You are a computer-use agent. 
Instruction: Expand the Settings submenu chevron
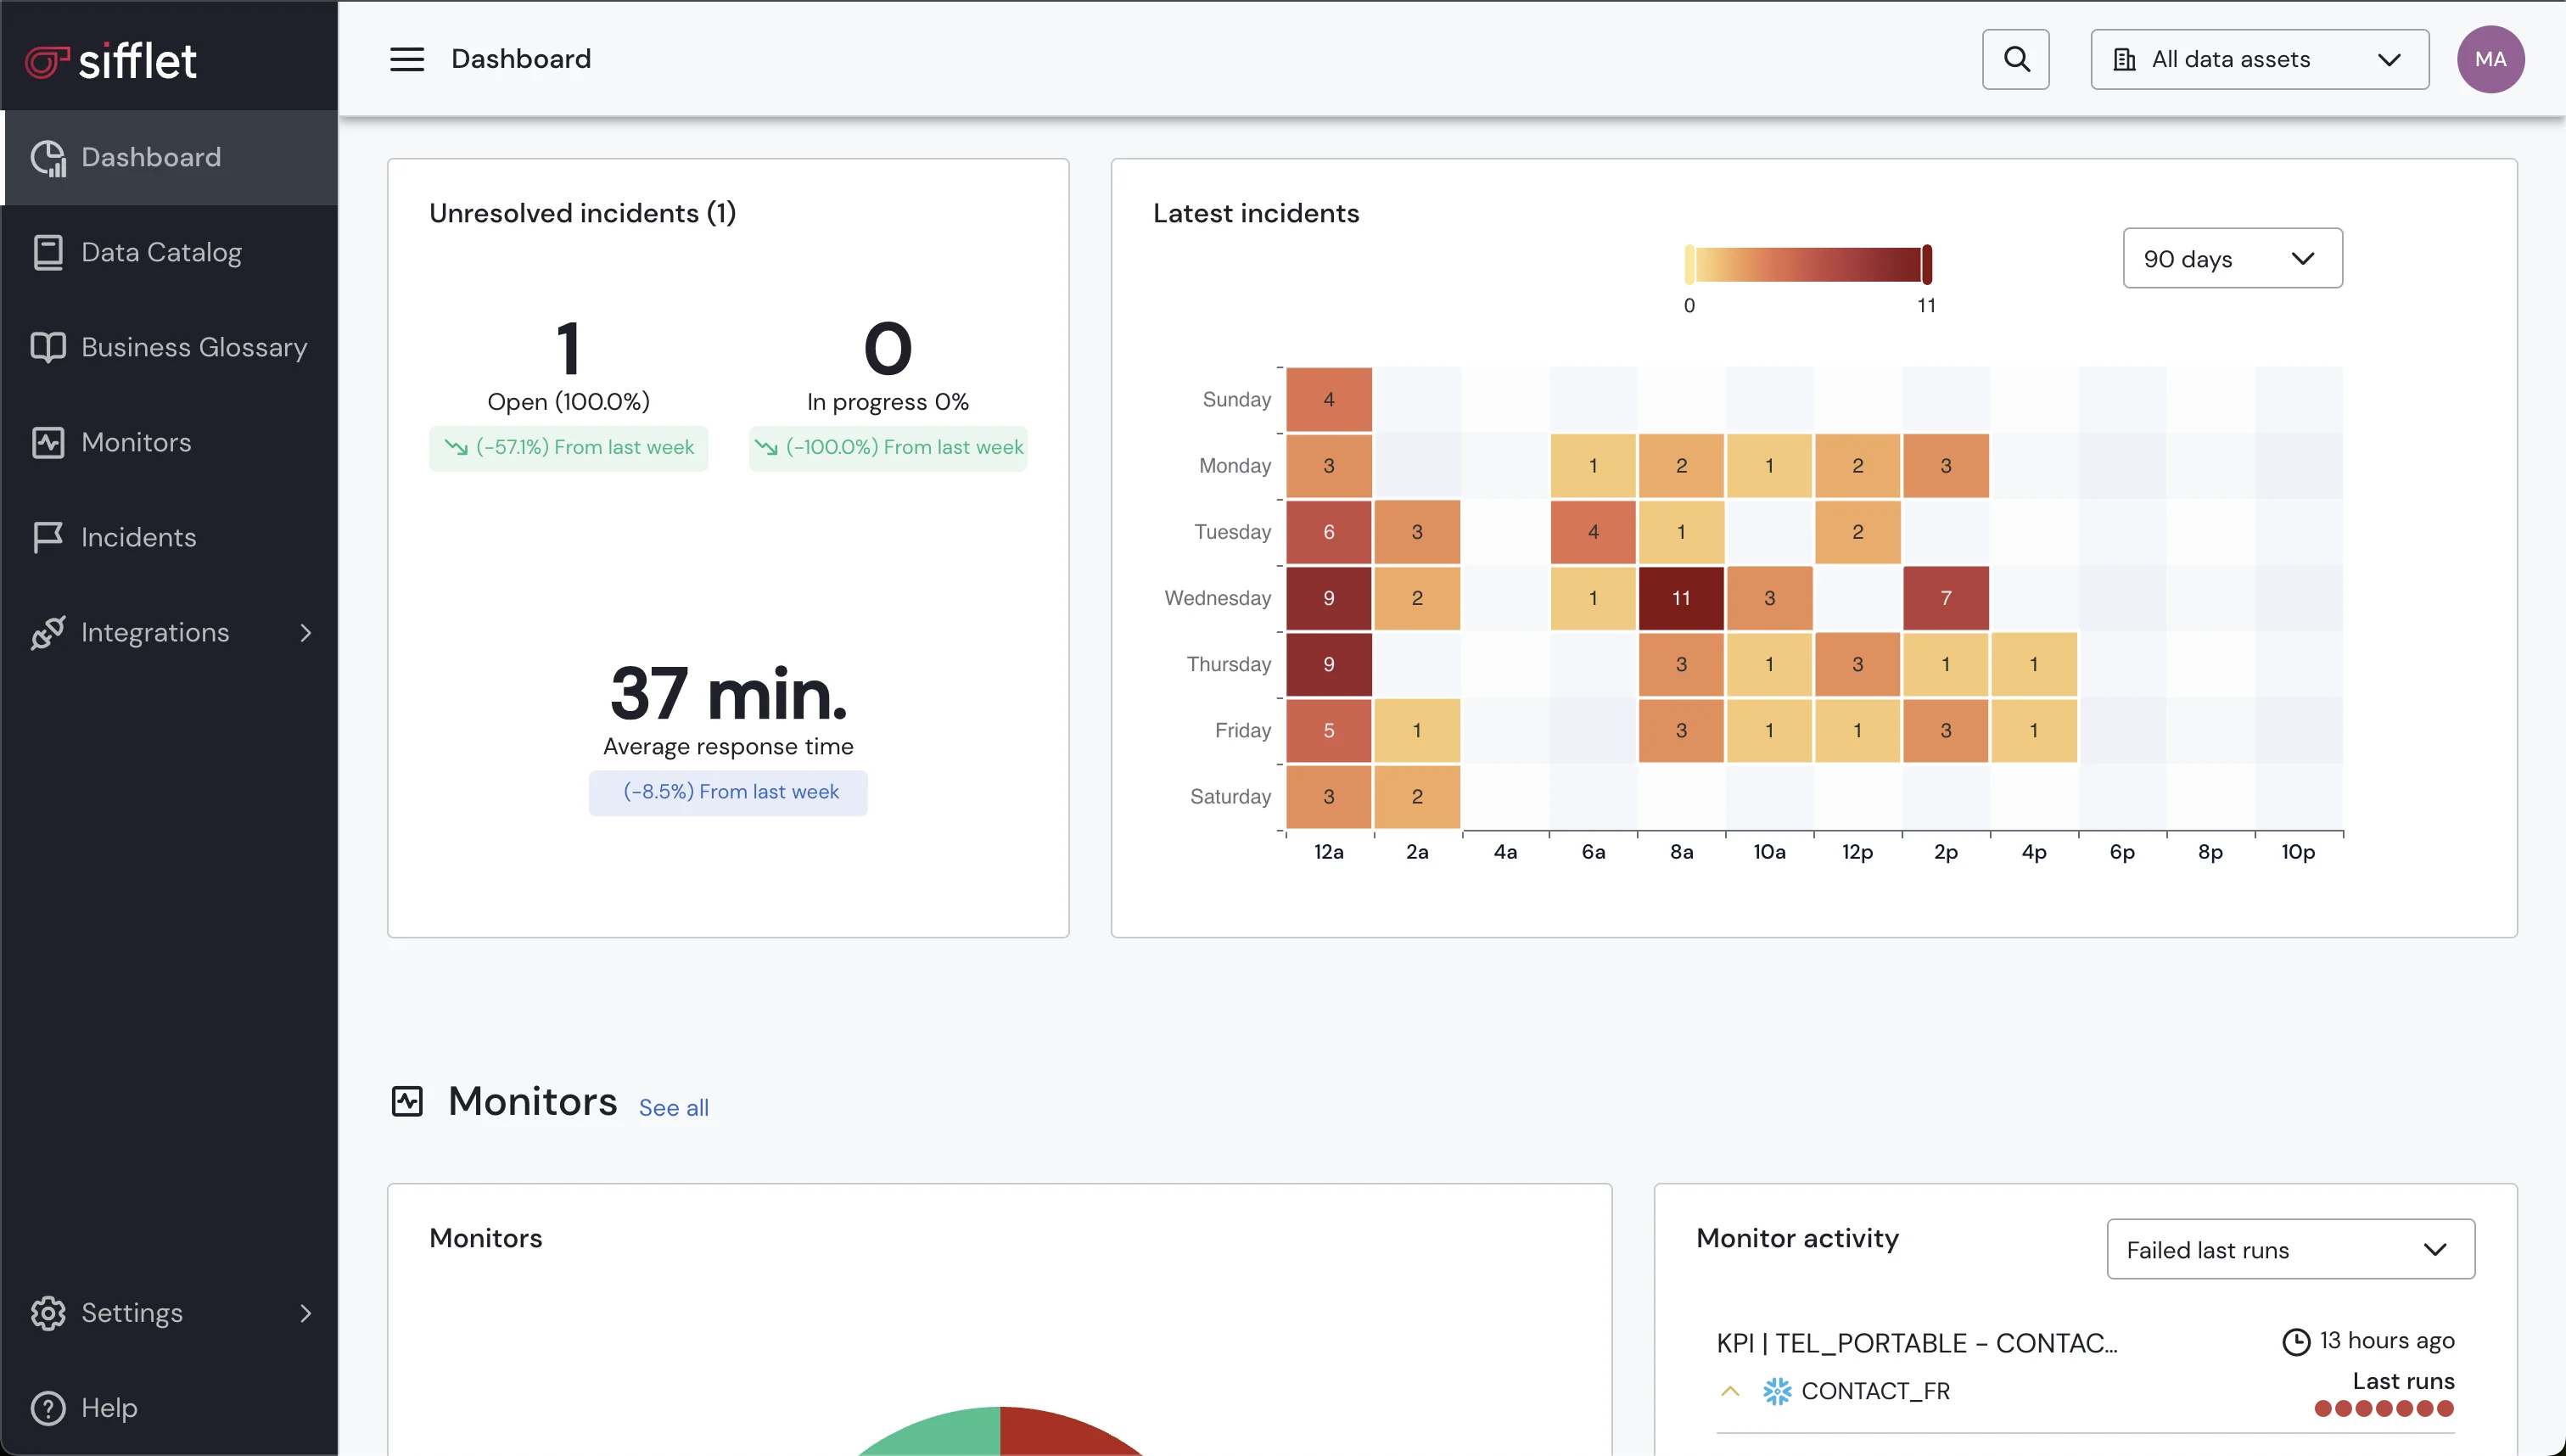pyautogui.click(x=306, y=1313)
